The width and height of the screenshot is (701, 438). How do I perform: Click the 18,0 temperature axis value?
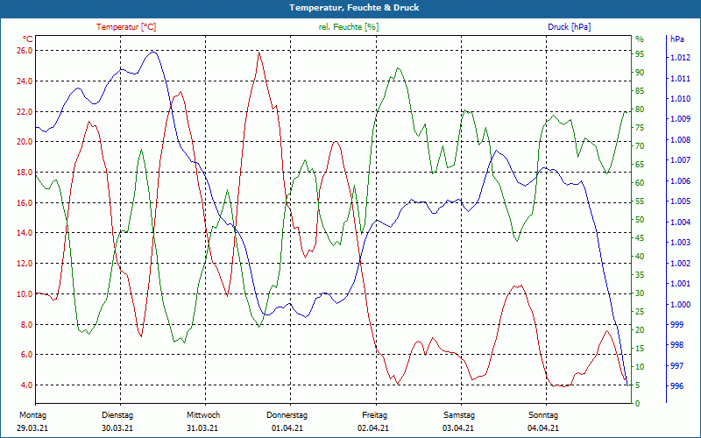coord(25,173)
